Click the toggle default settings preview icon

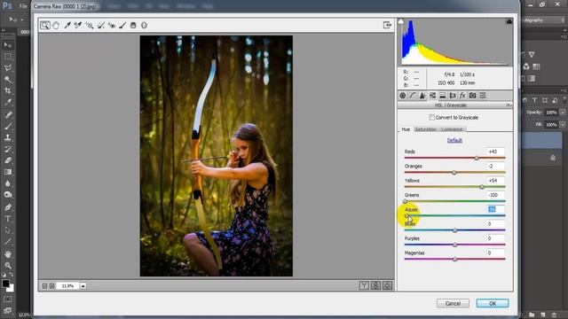387,285
